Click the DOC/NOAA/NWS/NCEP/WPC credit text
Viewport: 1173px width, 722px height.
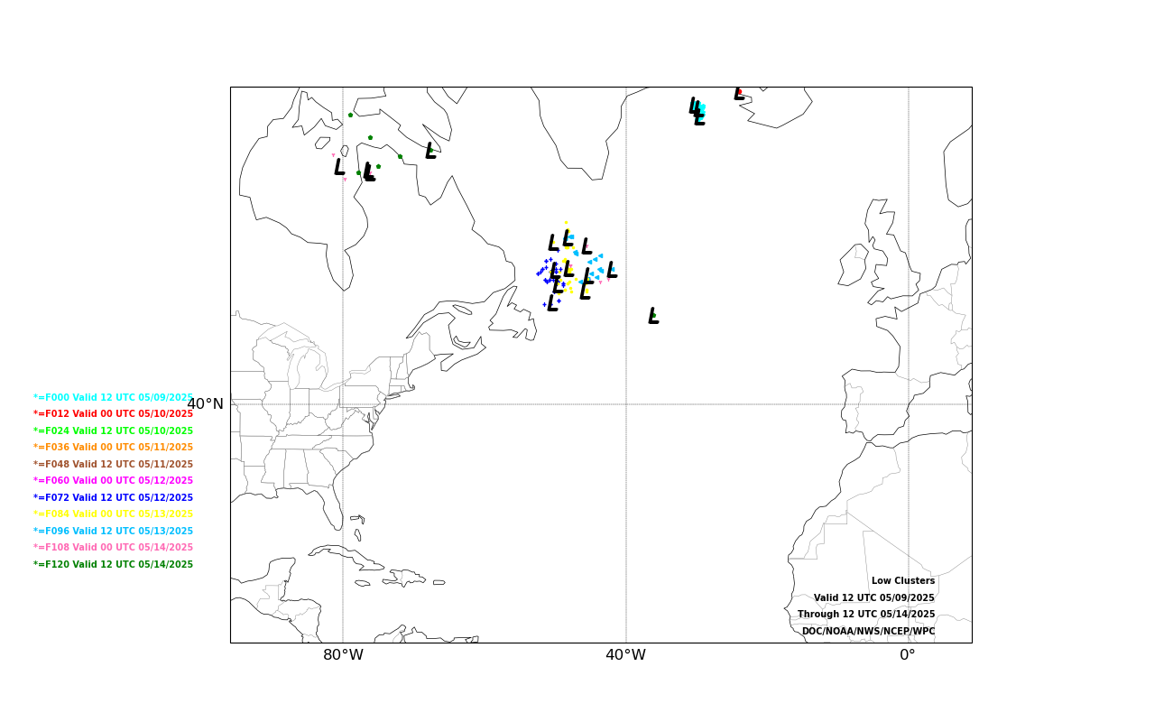(869, 632)
